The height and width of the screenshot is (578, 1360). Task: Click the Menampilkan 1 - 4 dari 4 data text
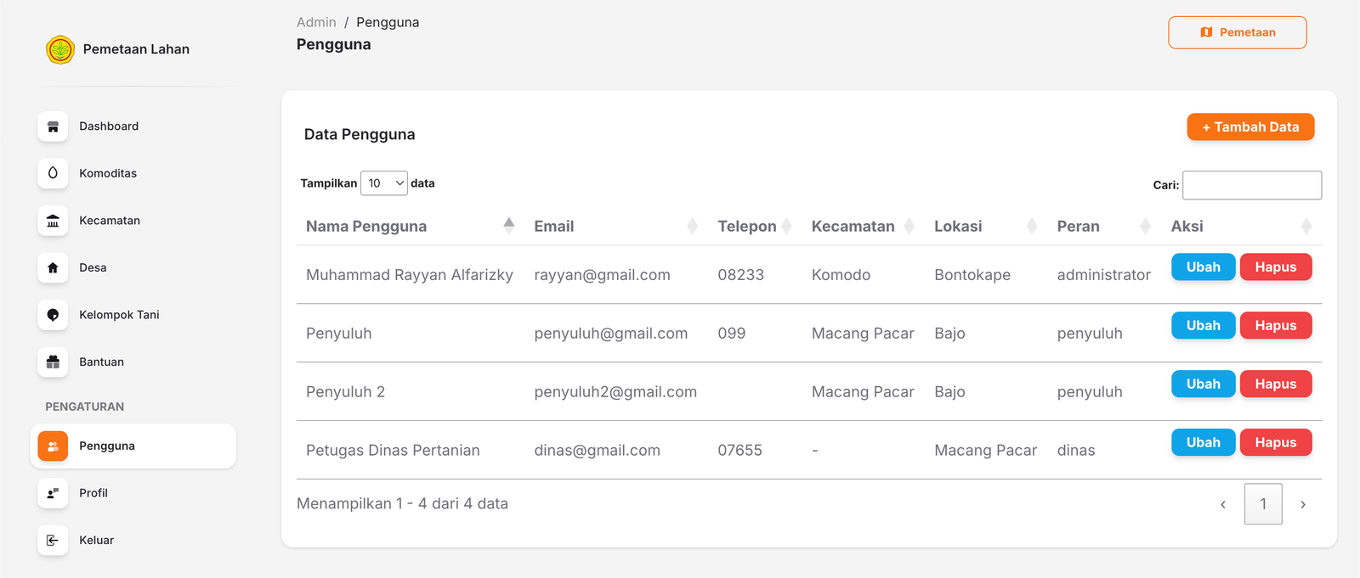(x=402, y=504)
